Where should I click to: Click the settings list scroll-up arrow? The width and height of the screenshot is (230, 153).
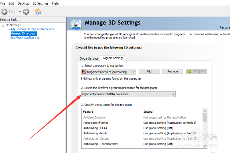pyautogui.click(x=205, y=111)
